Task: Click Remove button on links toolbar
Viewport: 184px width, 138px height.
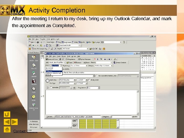Action: [x=78, y=63]
